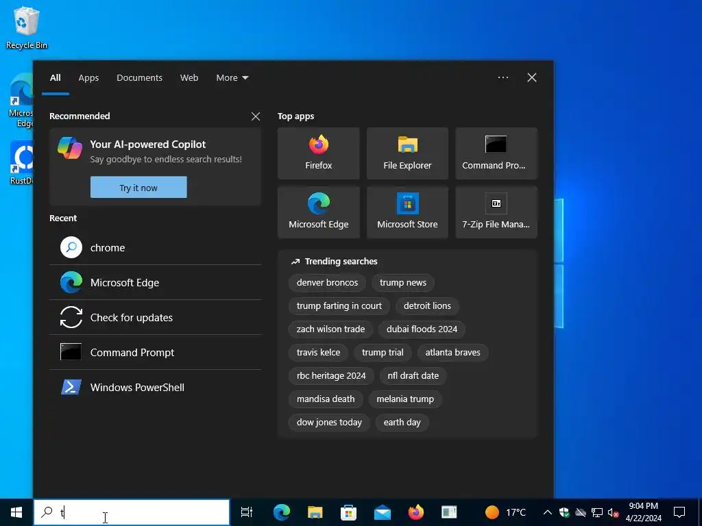This screenshot has height=526, width=702.
Task: Switch to the Web tab
Action: click(x=189, y=78)
